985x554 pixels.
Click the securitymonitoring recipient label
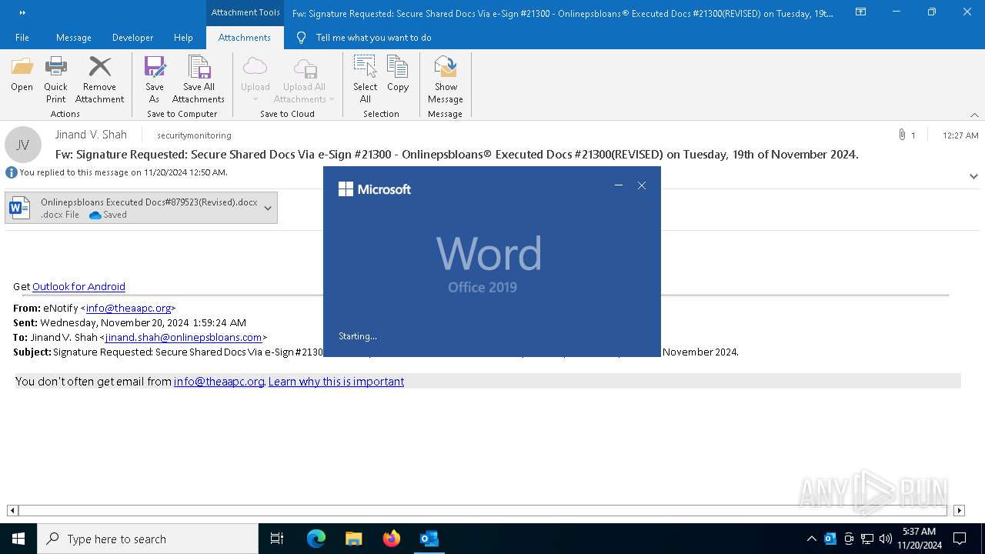[x=194, y=135]
